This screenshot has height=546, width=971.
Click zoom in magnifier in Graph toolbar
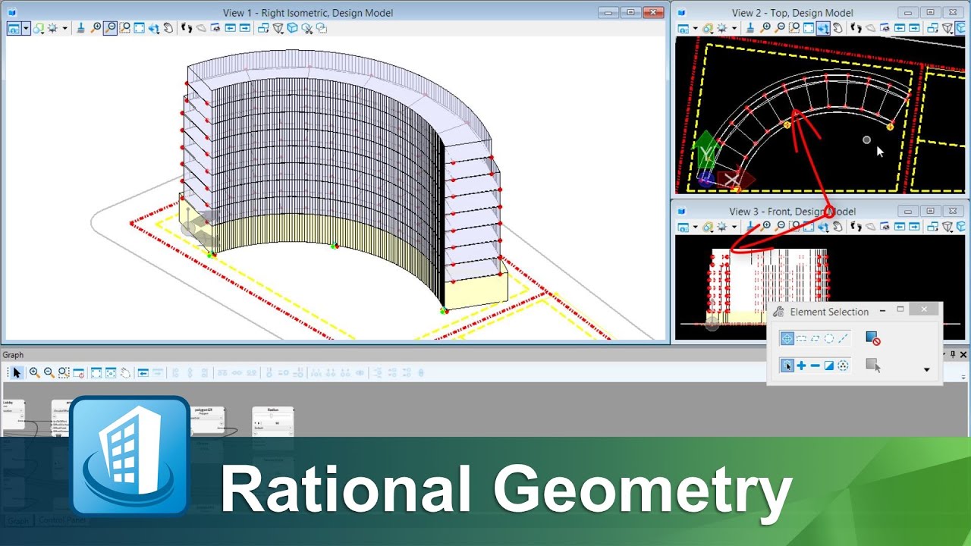click(x=35, y=372)
